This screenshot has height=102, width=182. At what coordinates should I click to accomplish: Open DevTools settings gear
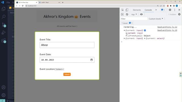[x=170, y=10]
